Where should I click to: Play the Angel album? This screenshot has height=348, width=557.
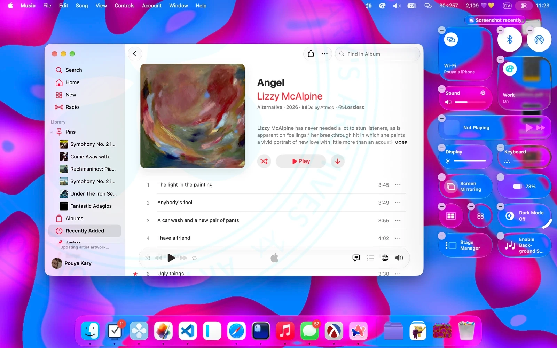click(x=301, y=161)
